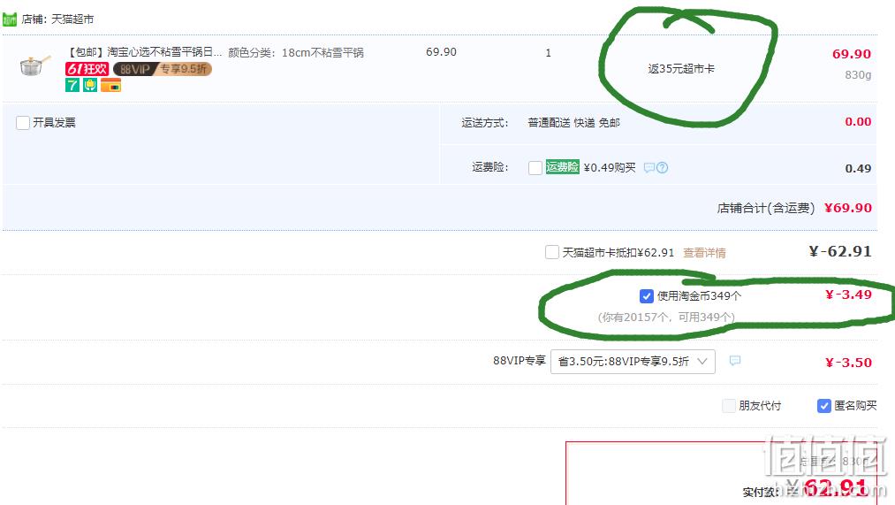Click the green 运费险 label tag
The width and height of the screenshot is (895, 505).
click(x=562, y=167)
